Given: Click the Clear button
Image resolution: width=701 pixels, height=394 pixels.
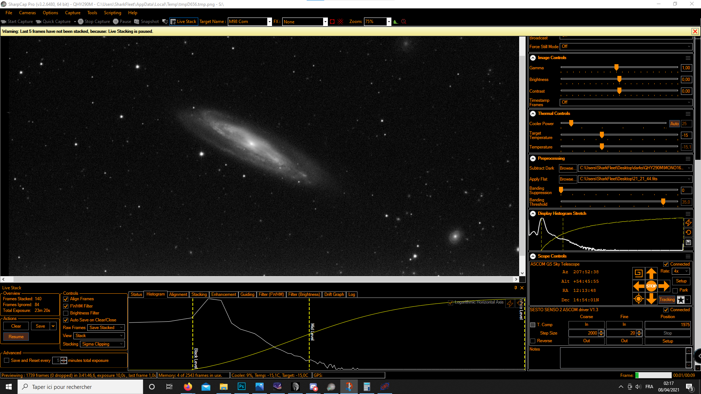Looking at the screenshot, I should coord(16,326).
